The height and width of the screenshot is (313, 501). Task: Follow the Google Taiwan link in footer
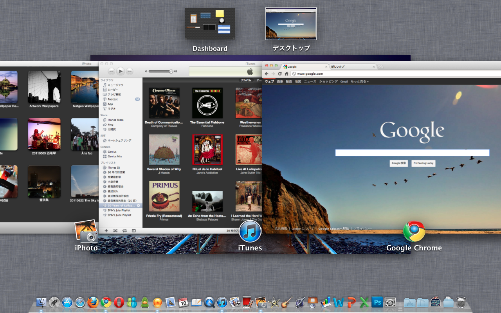334,228
